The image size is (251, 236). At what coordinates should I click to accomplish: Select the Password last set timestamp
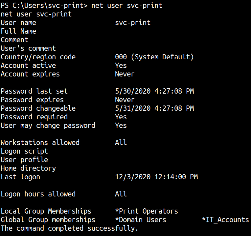pyautogui.click(x=154, y=91)
